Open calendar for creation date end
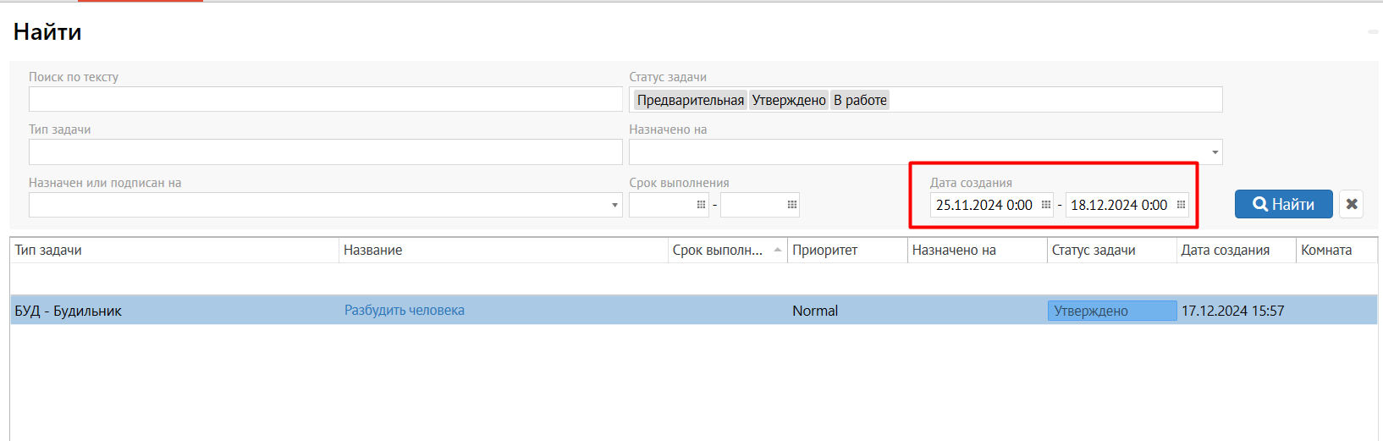The image size is (1383, 441). (x=1181, y=205)
